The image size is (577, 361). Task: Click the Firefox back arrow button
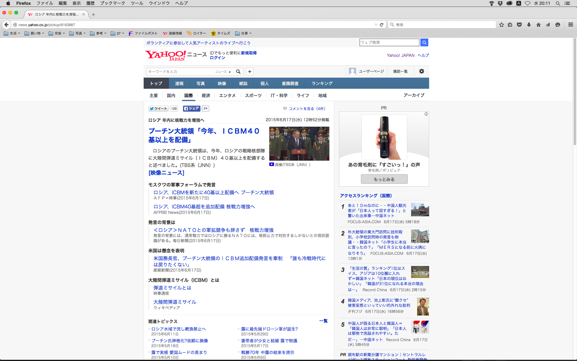[6, 25]
